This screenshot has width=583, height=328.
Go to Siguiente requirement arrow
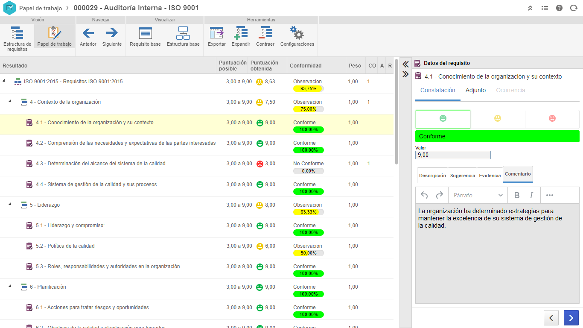tap(112, 36)
